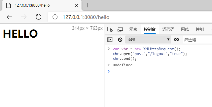
Task: Switch to the 源代码 tab
Action: [x=168, y=29]
